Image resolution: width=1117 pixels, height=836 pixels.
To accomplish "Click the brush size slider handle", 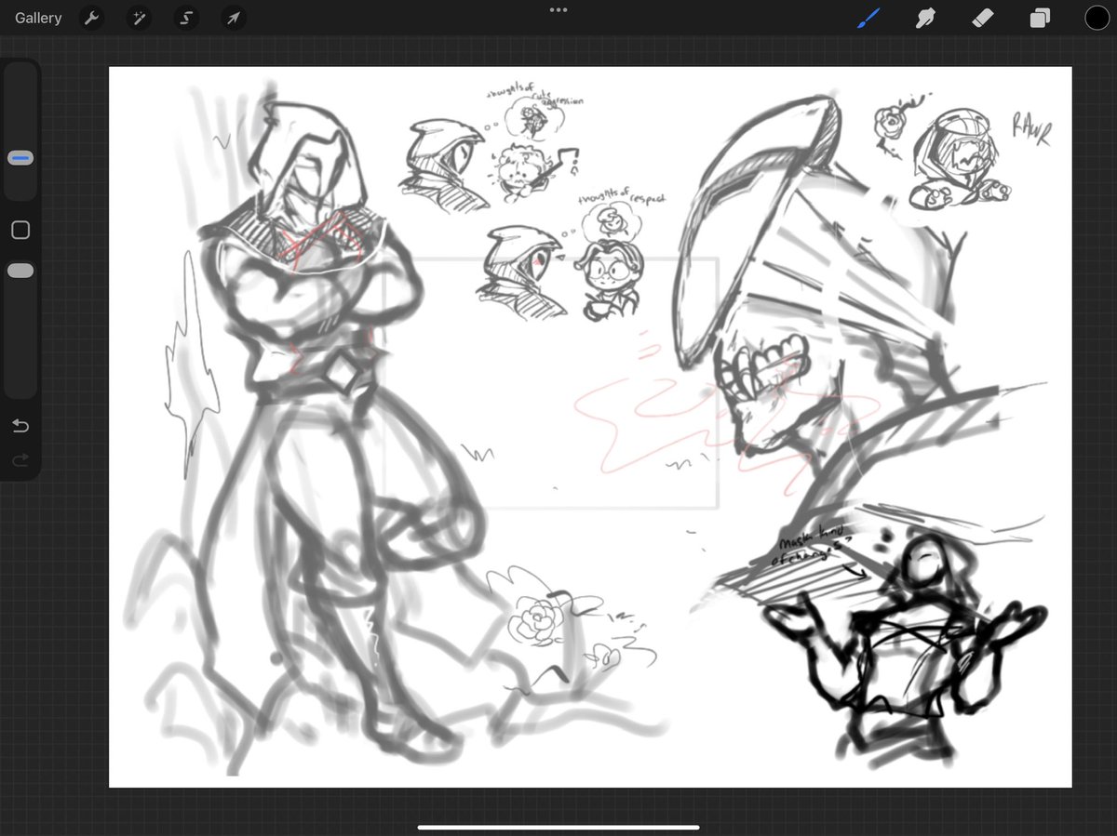I will [x=20, y=159].
